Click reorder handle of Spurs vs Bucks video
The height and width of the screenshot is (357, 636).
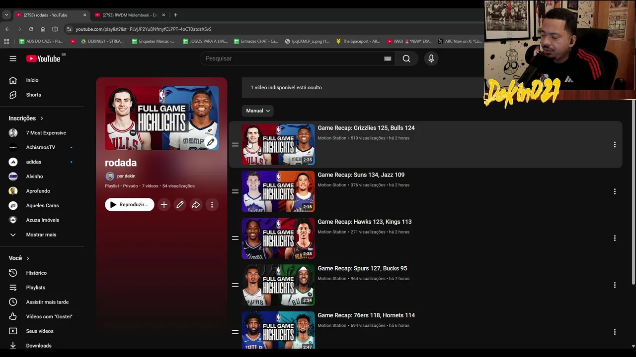235,285
